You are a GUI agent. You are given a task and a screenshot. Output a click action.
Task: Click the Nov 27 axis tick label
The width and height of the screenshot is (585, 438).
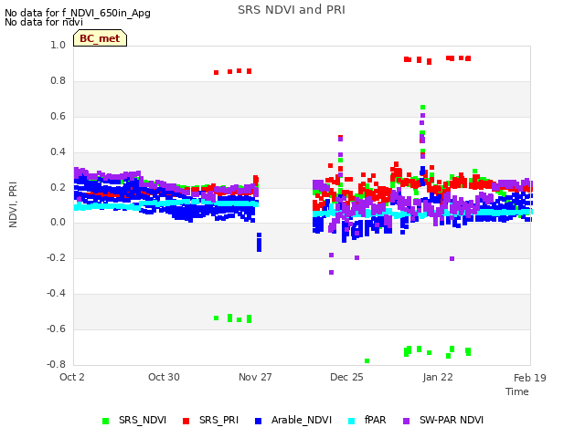point(255,377)
